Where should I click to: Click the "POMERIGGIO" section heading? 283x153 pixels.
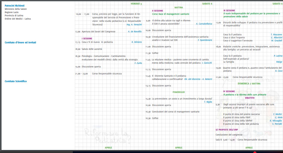[179, 92]
